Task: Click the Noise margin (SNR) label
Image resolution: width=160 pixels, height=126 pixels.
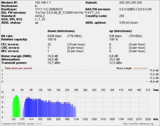Action: 16,56
